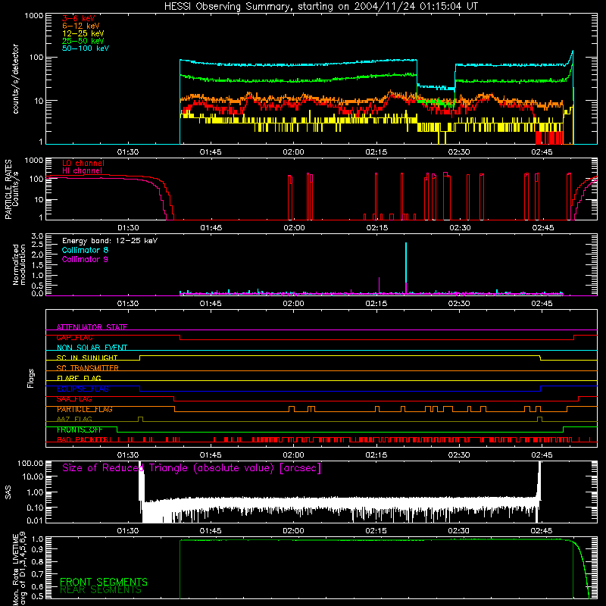Screen dimensions: 606x606
Task: Click 02:00 tick under the counts panel
Action: 293,152
